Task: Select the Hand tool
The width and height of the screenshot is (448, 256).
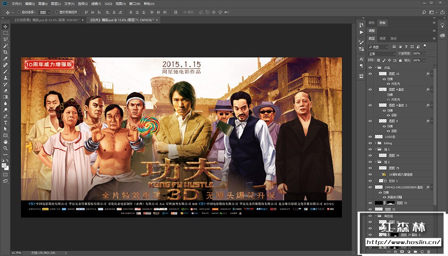Action: coord(5,142)
